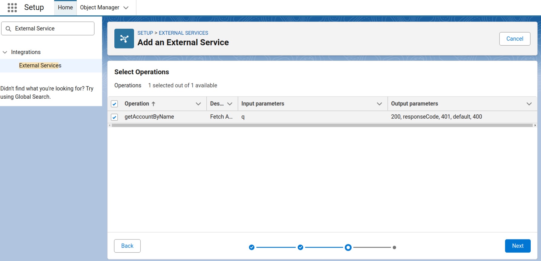The width and height of the screenshot is (541, 261).
Task: Click the SETUP breadcrumb link
Action: click(145, 33)
